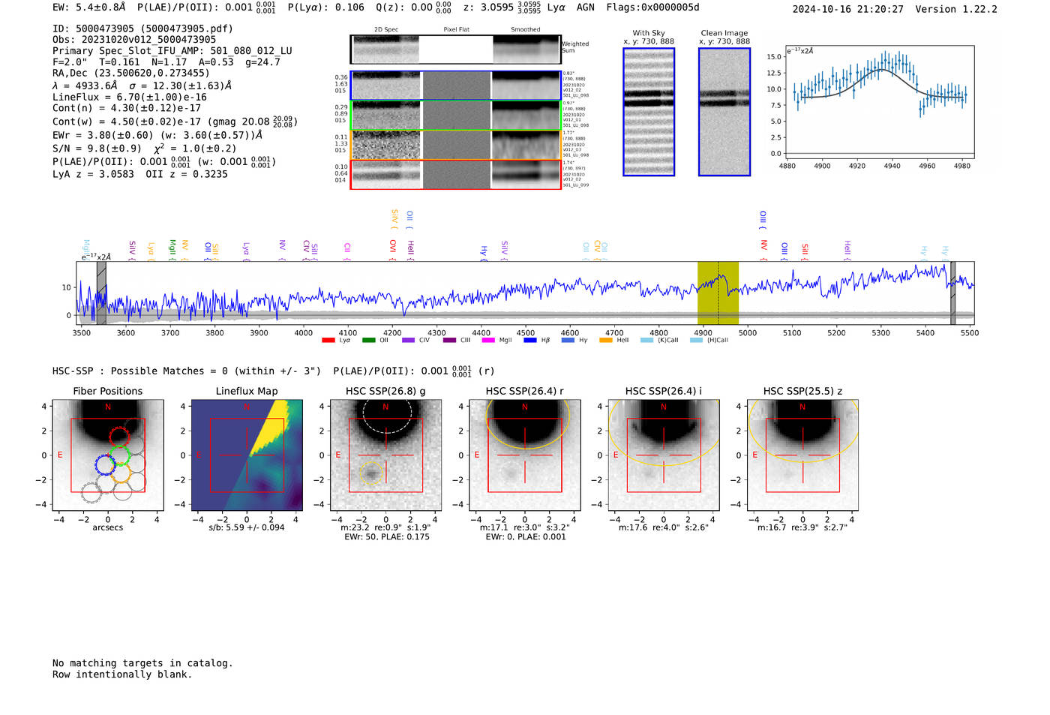Click the ID: 5000473905 (5000473905.pdf) text
Image resolution: width=1050 pixels, height=715 pixels.
pos(142,29)
